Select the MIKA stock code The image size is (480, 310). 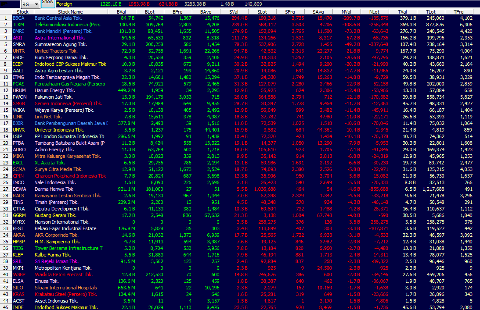[18, 156]
